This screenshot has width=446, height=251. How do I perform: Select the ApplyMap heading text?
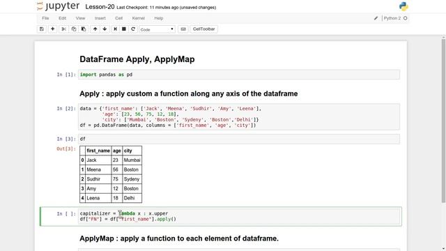point(179,238)
